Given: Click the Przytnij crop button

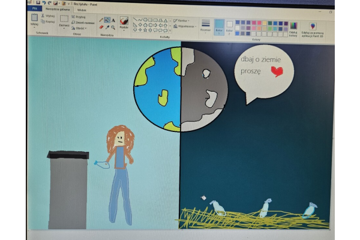Looking at the screenshot, I should click(80, 17).
